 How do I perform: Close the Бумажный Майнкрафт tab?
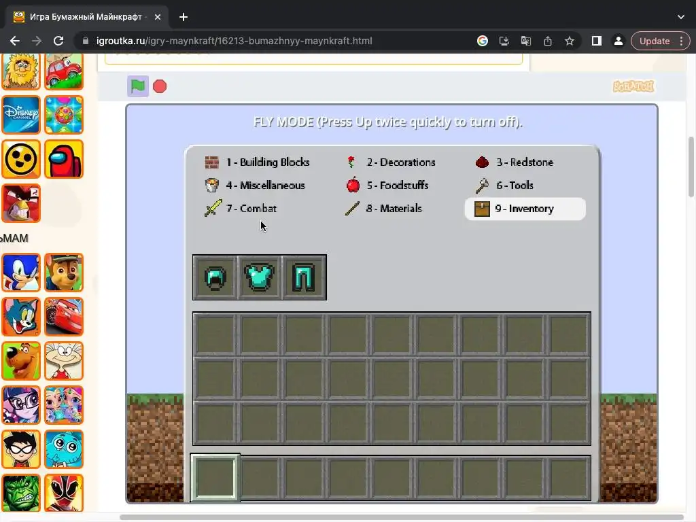158,17
